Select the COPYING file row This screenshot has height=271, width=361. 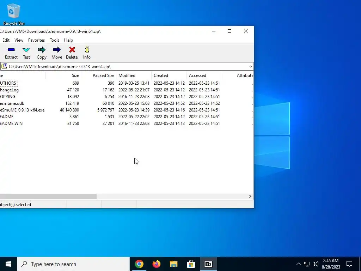tap(127, 97)
